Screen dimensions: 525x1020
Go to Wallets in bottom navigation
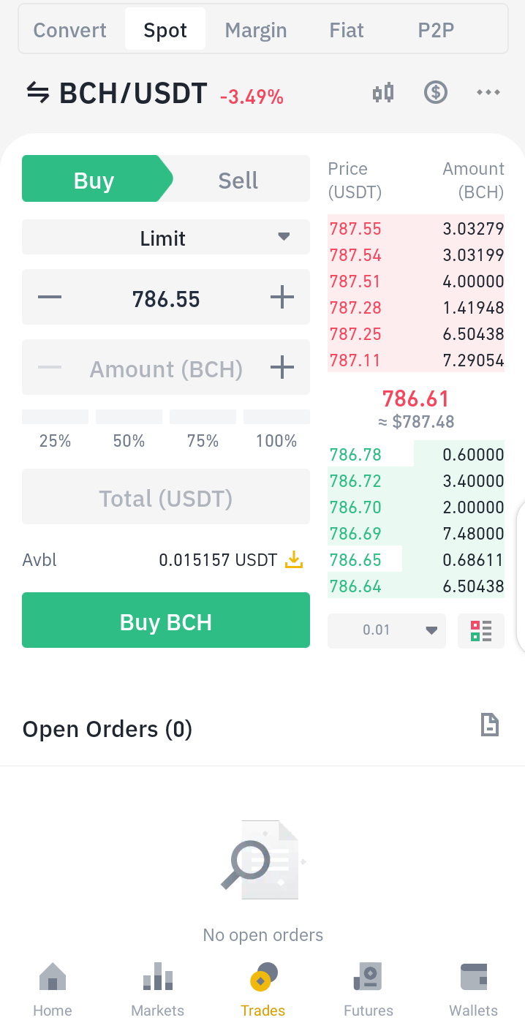[x=473, y=990]
